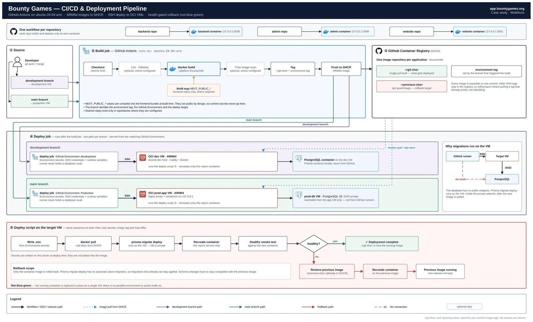Click the Docker whale in docker build step
This screenshot has width=533, height=322.
tap(173, 69)
